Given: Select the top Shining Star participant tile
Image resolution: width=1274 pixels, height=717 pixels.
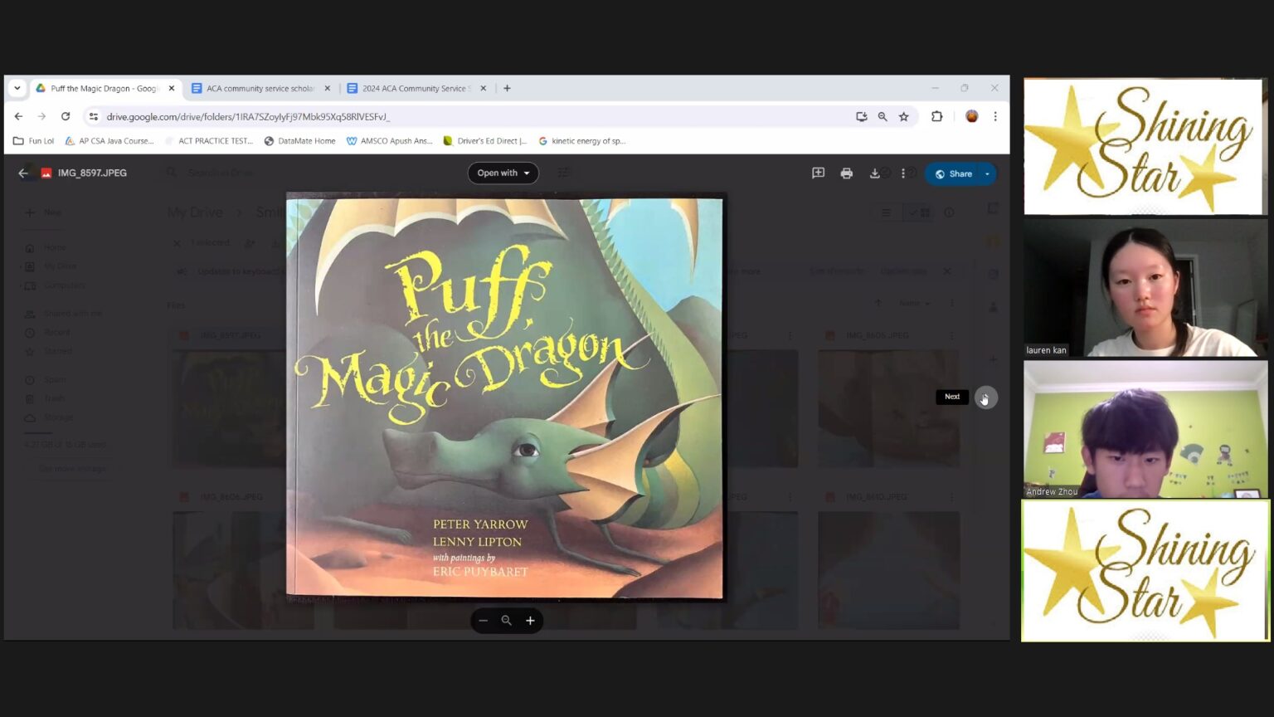Looking at the screenshot, I should pos(1145,147).
